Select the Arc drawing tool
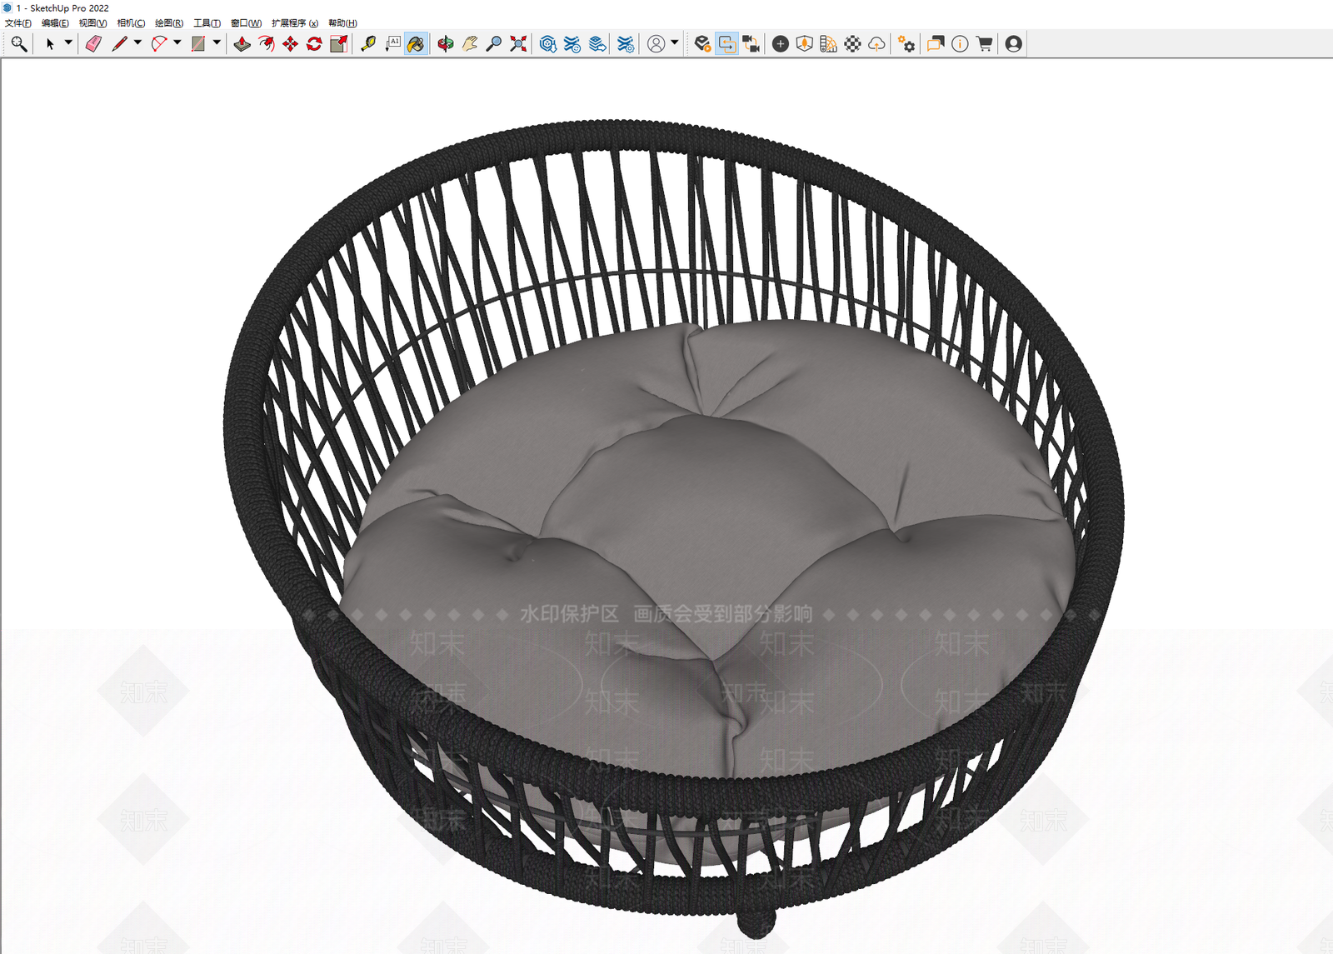 click(x=159, y=44)
